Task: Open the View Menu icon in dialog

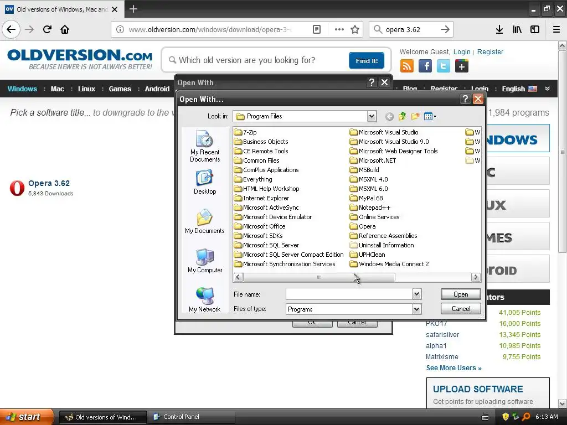Action: coord(430,116)
